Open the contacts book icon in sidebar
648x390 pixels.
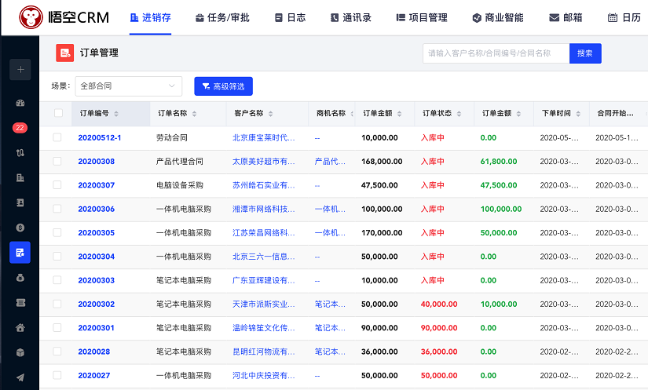(x=20, y=202)
